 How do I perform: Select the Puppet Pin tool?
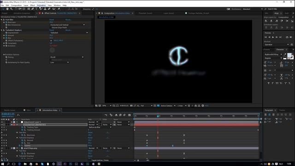[59, 9]
